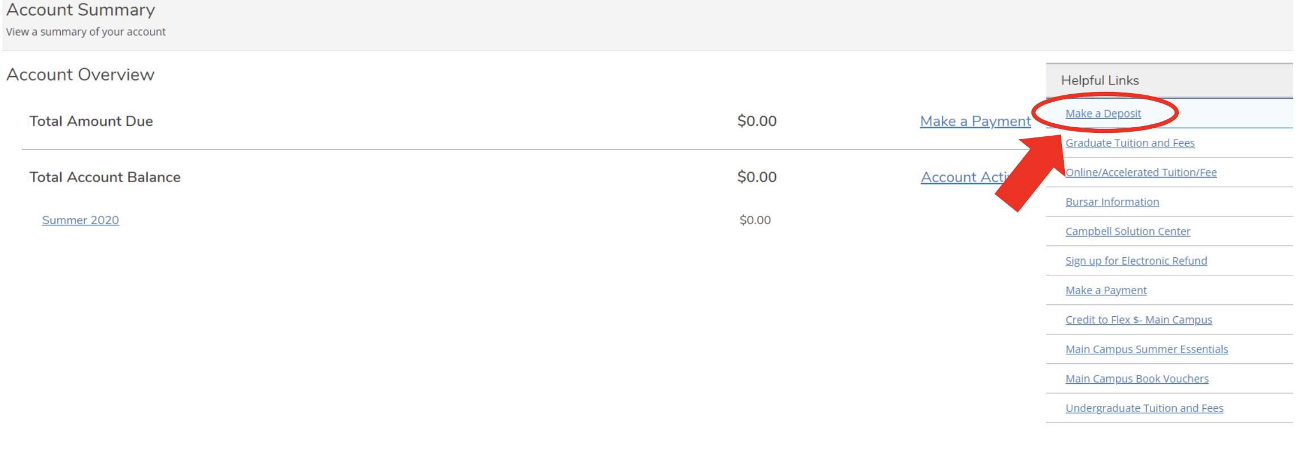Click the Account Overview heading
This screenshot has height=469, width=1301.
pyautogui.click(x=80, y=74)
